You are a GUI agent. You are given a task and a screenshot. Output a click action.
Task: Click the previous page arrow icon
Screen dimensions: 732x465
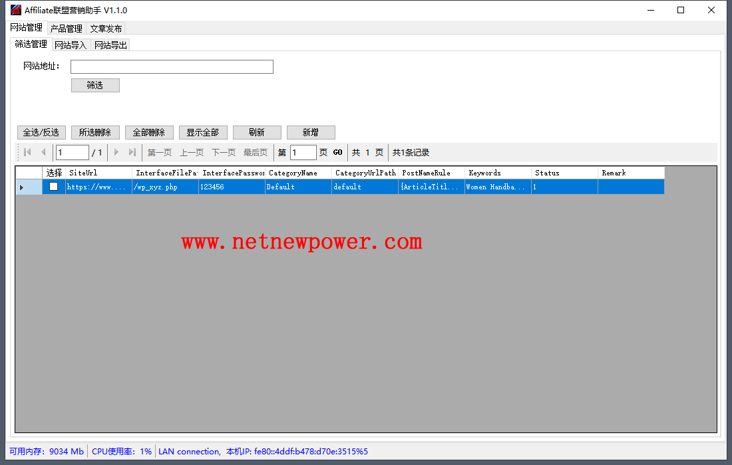43,152
